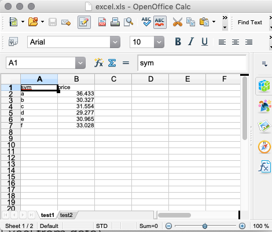Click the Save disk icon

[53, 22]
